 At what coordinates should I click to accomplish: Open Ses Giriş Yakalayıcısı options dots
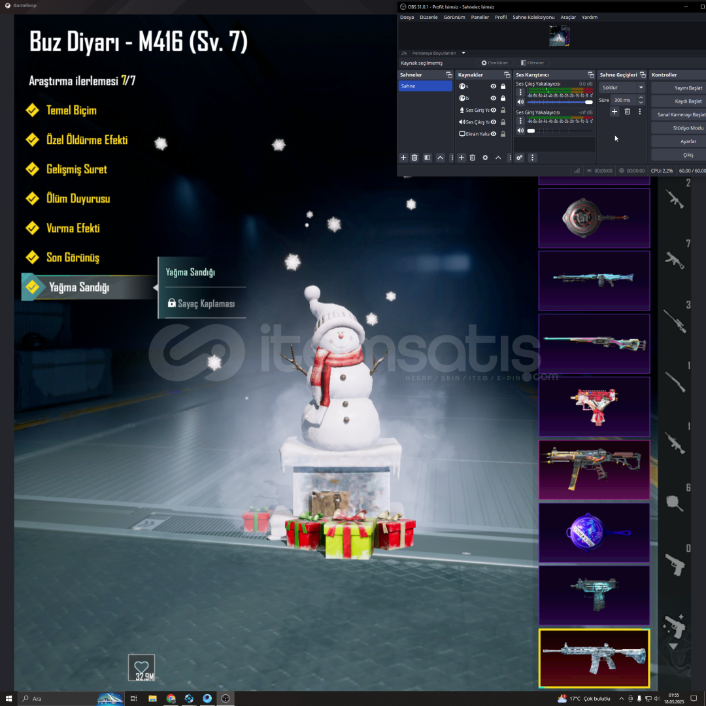(x=520, y=121)
